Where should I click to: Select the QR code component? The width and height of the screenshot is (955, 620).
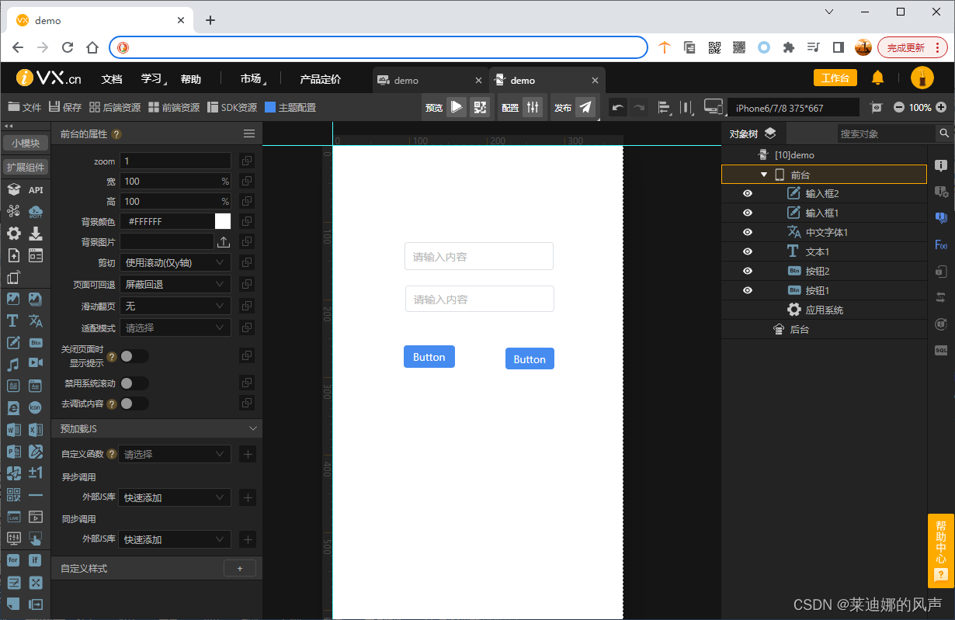13,494
